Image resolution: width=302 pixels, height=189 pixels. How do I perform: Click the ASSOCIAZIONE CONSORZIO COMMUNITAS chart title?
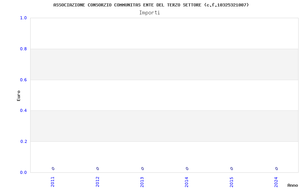click(151, 5)
